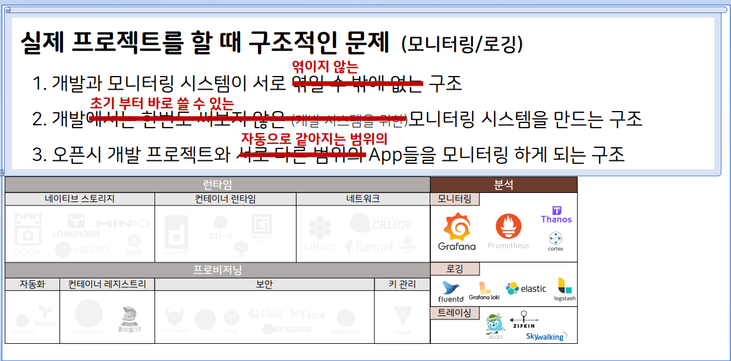Select the faded MinIO logo

123,223
